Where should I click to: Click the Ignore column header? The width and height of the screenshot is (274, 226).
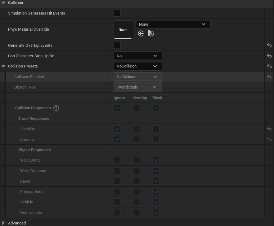pyautogui.click(x=119, y=98)
